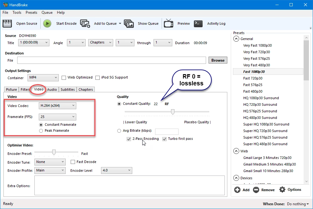The height and width of the screenshot is (209, 313).
Task: Enable the Fast Decode checkbox
Action: (x=73, y=162)
